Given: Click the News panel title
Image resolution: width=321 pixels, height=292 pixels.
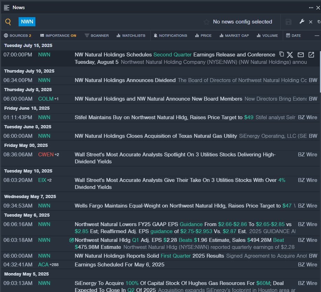Looking at the screenshot, I should pos(19,8).
